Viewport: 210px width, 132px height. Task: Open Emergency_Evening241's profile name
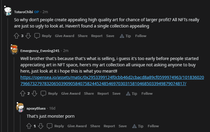(x=40, y=51)
